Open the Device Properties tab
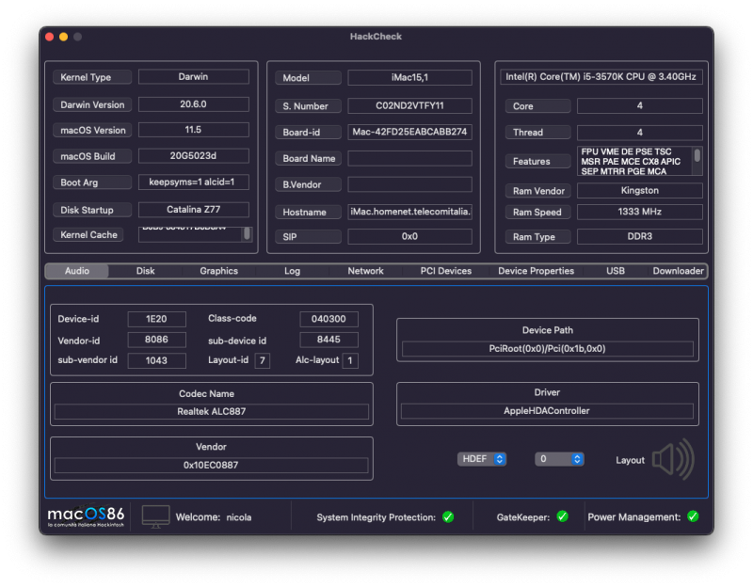This screenshot has width=753, height=587. [x=536, y=271]
